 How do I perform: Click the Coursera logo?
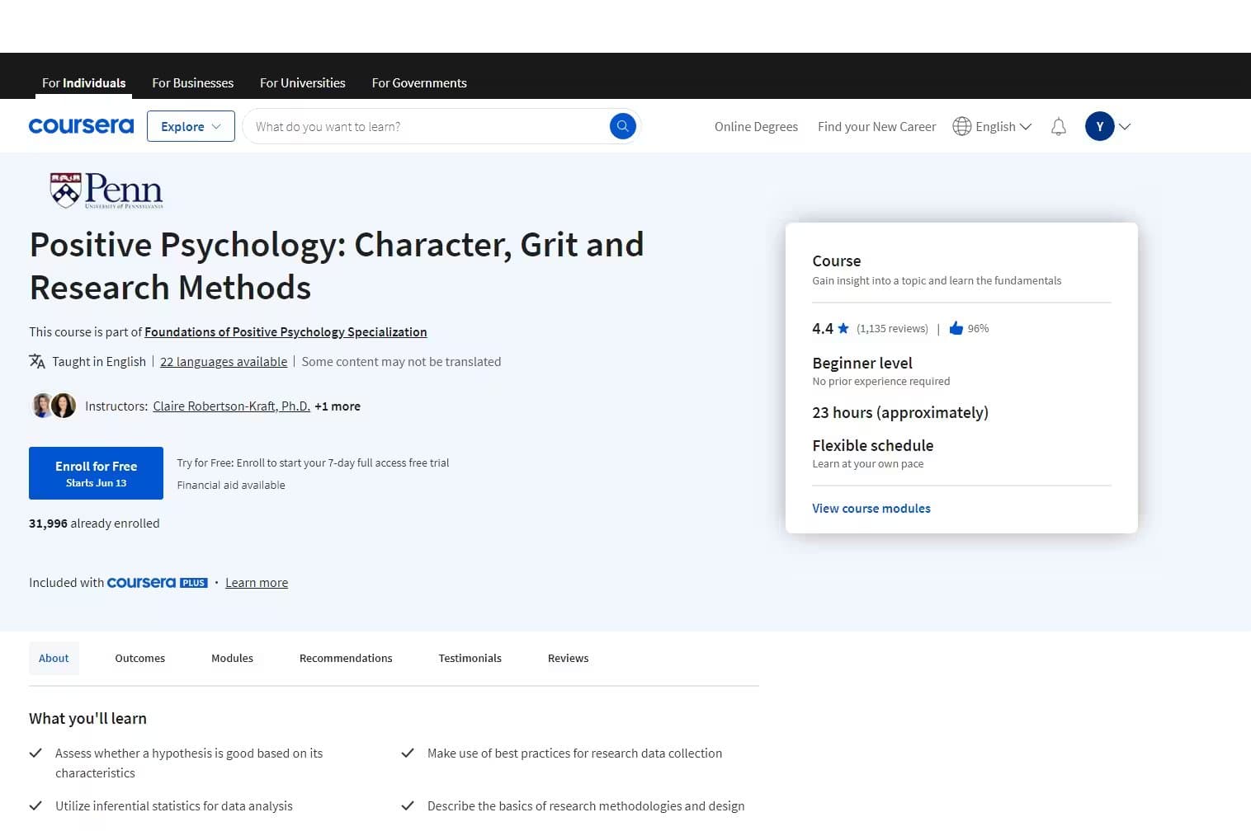pyautogui.click(x=81, y=126)
